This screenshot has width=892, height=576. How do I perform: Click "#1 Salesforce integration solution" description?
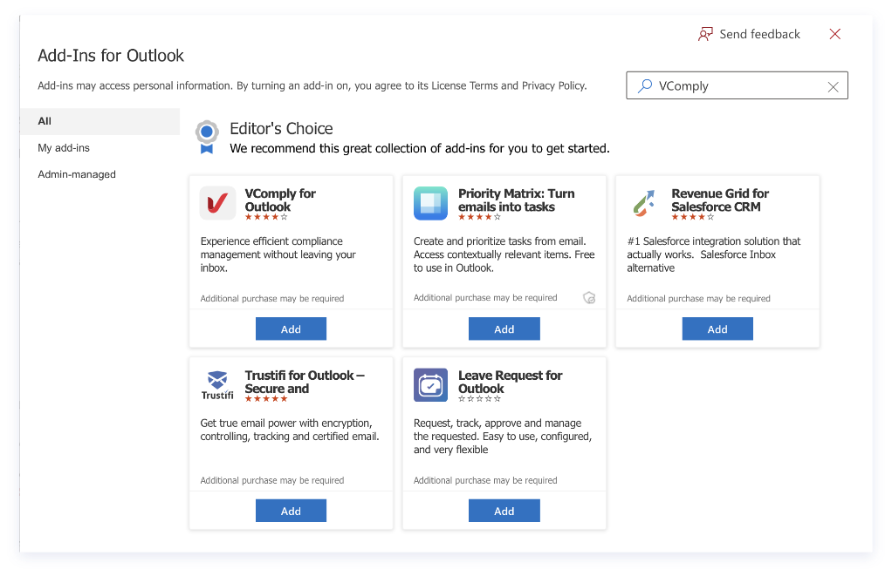(713, 254)
